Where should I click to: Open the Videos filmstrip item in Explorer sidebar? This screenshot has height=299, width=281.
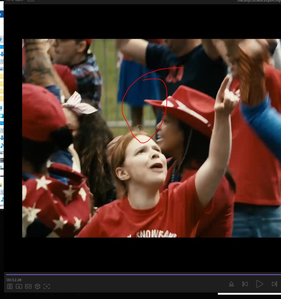coord(2,160)
